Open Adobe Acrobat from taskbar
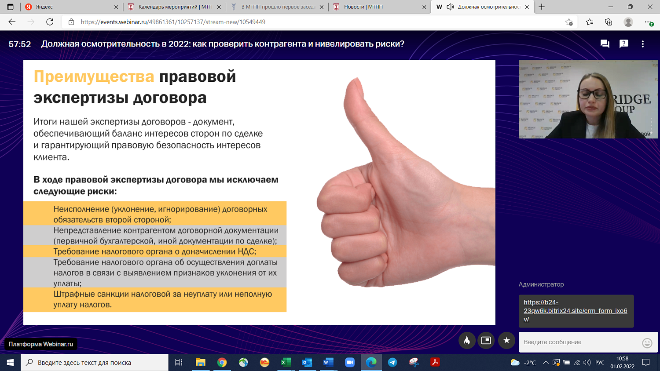660x371 pixels. 435,363
